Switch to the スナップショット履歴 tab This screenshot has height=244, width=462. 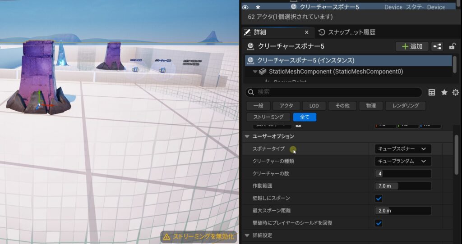pos(346,32)
